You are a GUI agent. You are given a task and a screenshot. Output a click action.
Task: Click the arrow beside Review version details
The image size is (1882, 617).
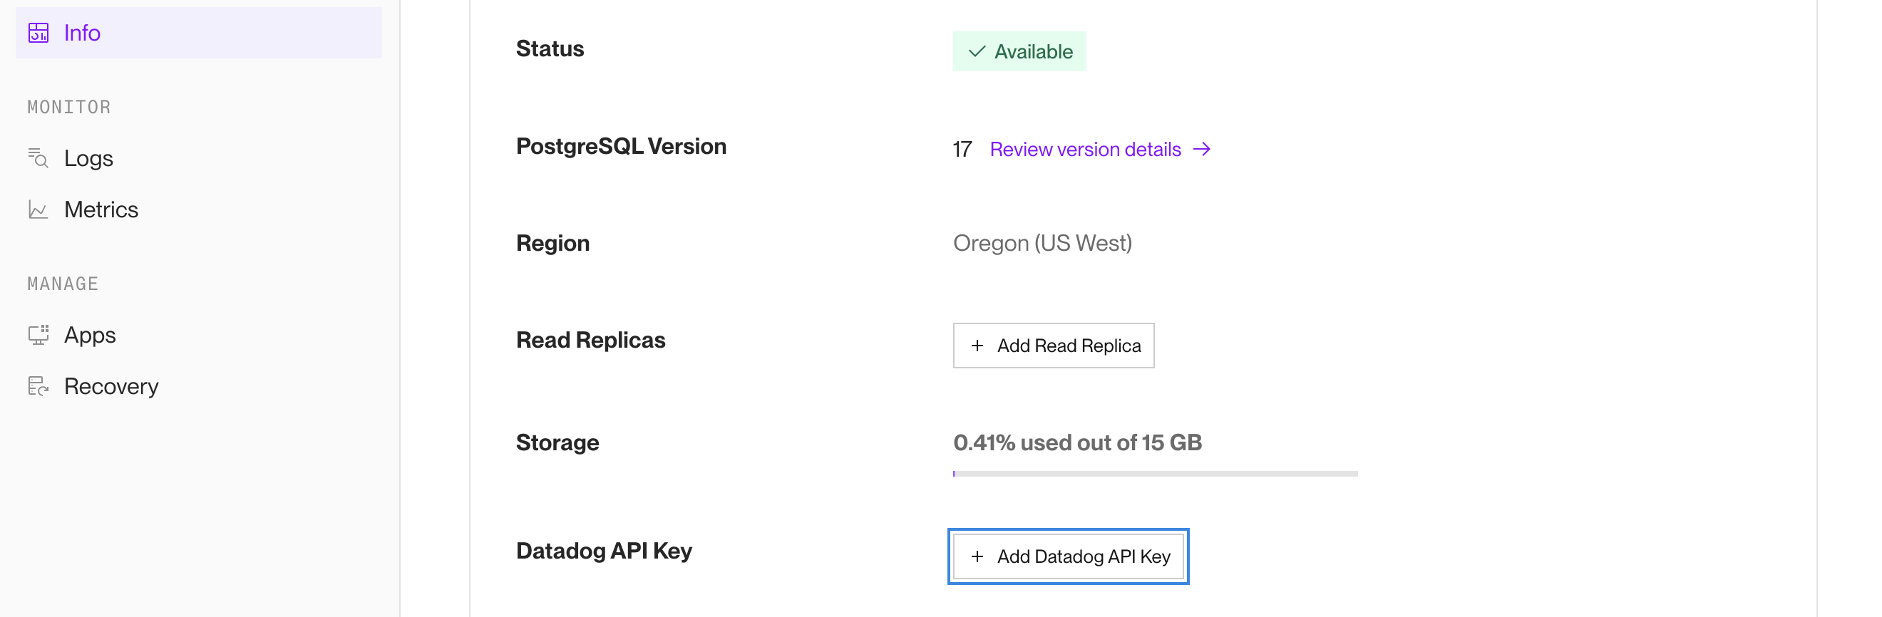coord(1202,149)
